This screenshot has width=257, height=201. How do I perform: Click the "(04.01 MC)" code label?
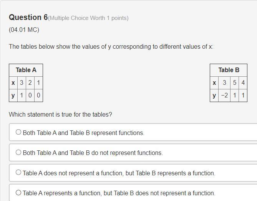click(24, 30)
